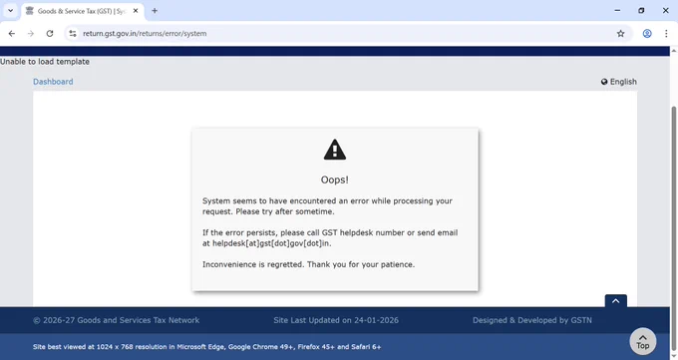Open the English language selector
This screenshot has height=360, width=678.
click(619, 82)
